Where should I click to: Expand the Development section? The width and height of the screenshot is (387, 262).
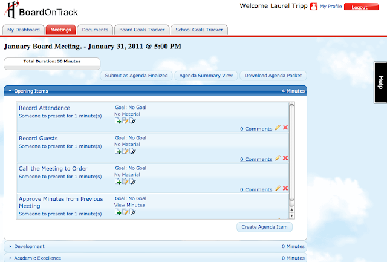(x=10, y=246)
